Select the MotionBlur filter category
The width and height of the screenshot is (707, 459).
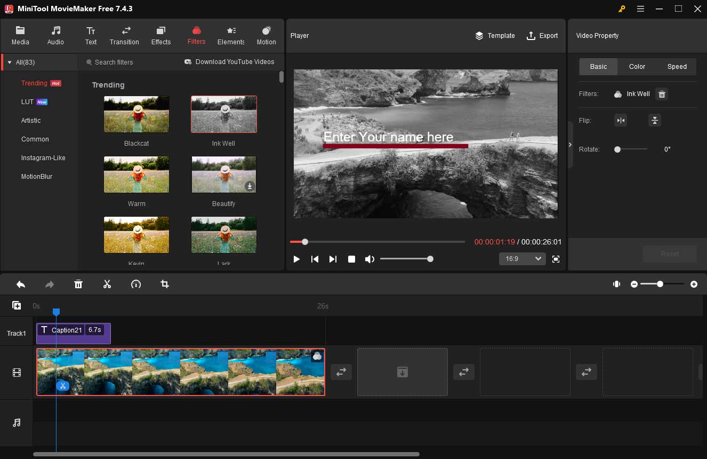pos(37,177)
